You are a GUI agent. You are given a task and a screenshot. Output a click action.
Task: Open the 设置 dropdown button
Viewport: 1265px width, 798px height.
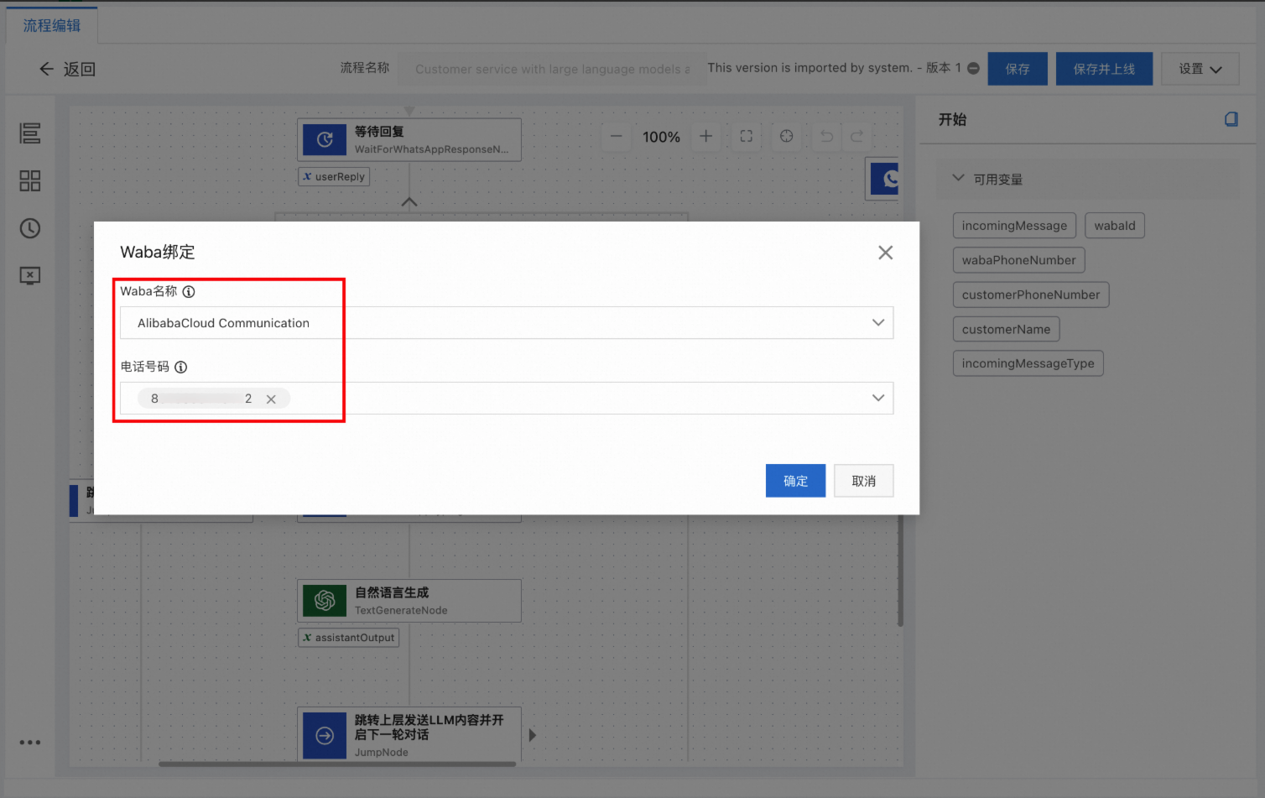click(1200, 69)
